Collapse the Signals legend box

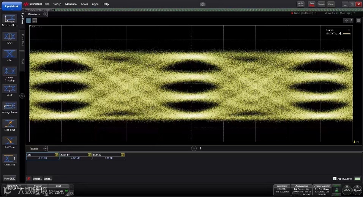(349, 30)
